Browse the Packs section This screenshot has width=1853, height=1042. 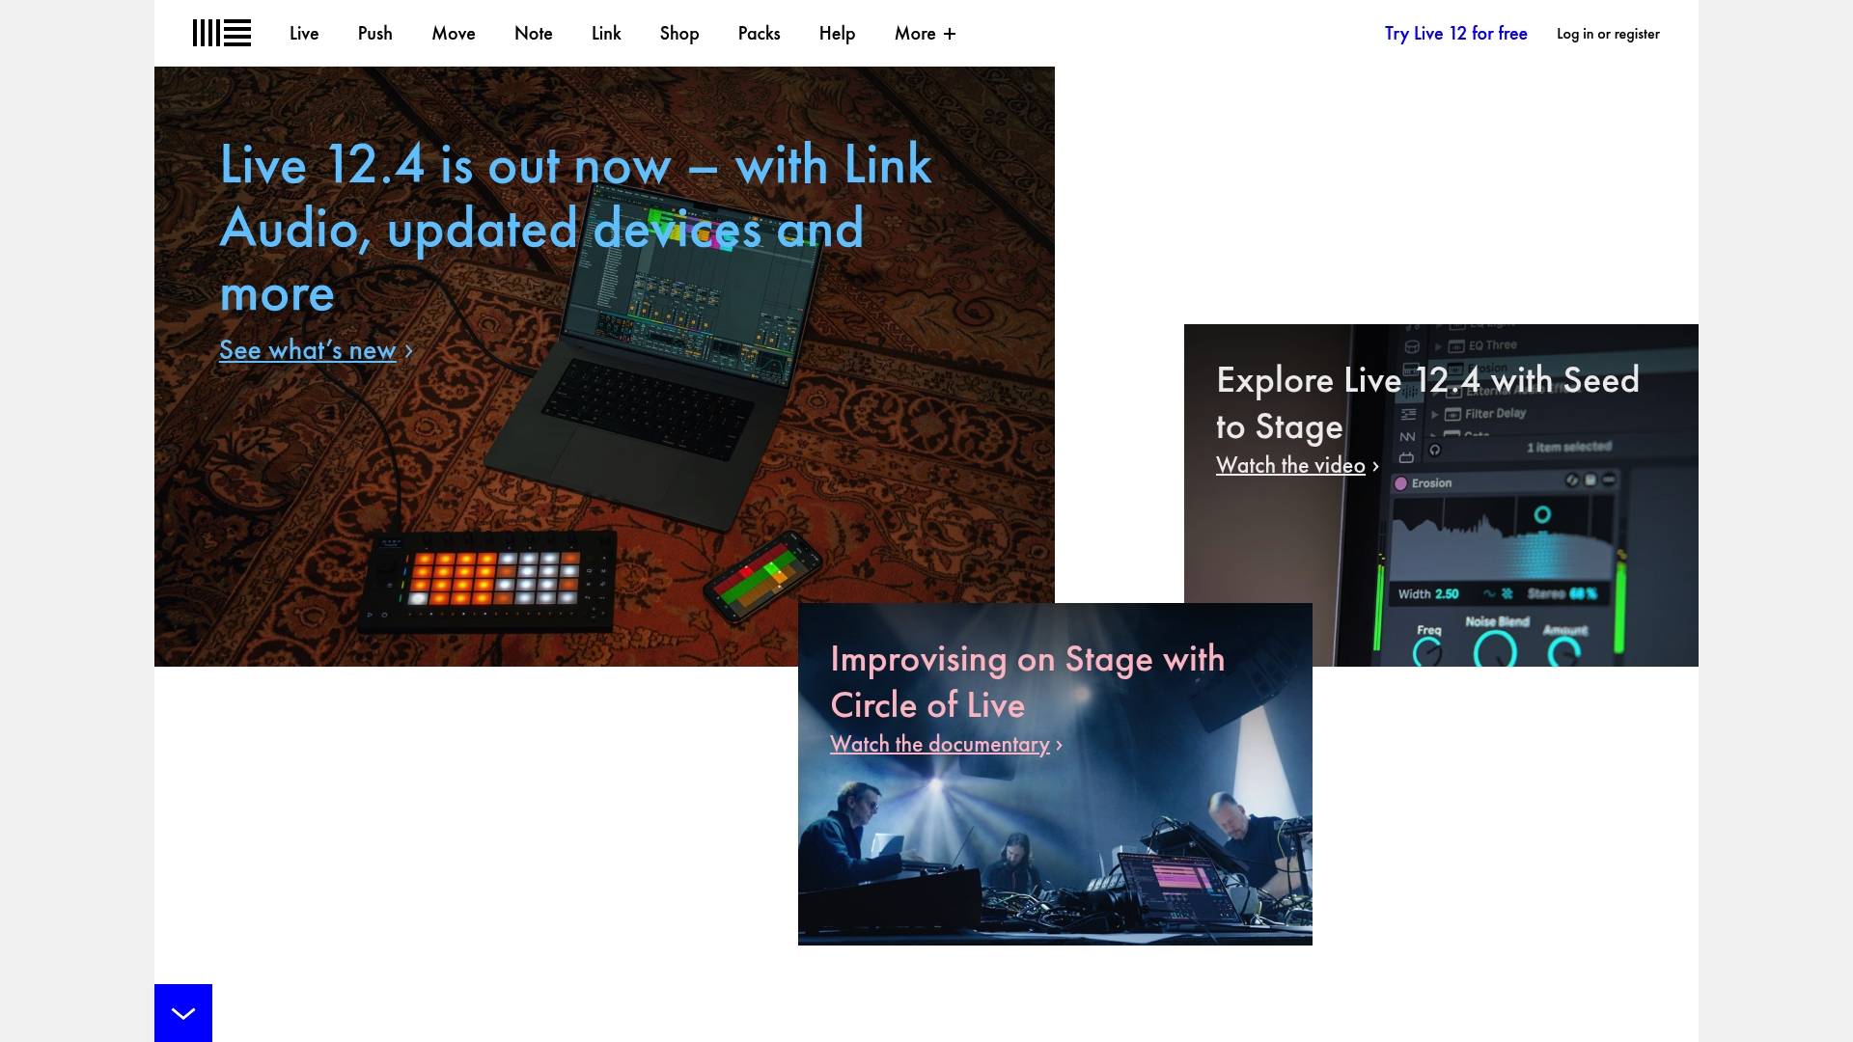coord(760,33)
